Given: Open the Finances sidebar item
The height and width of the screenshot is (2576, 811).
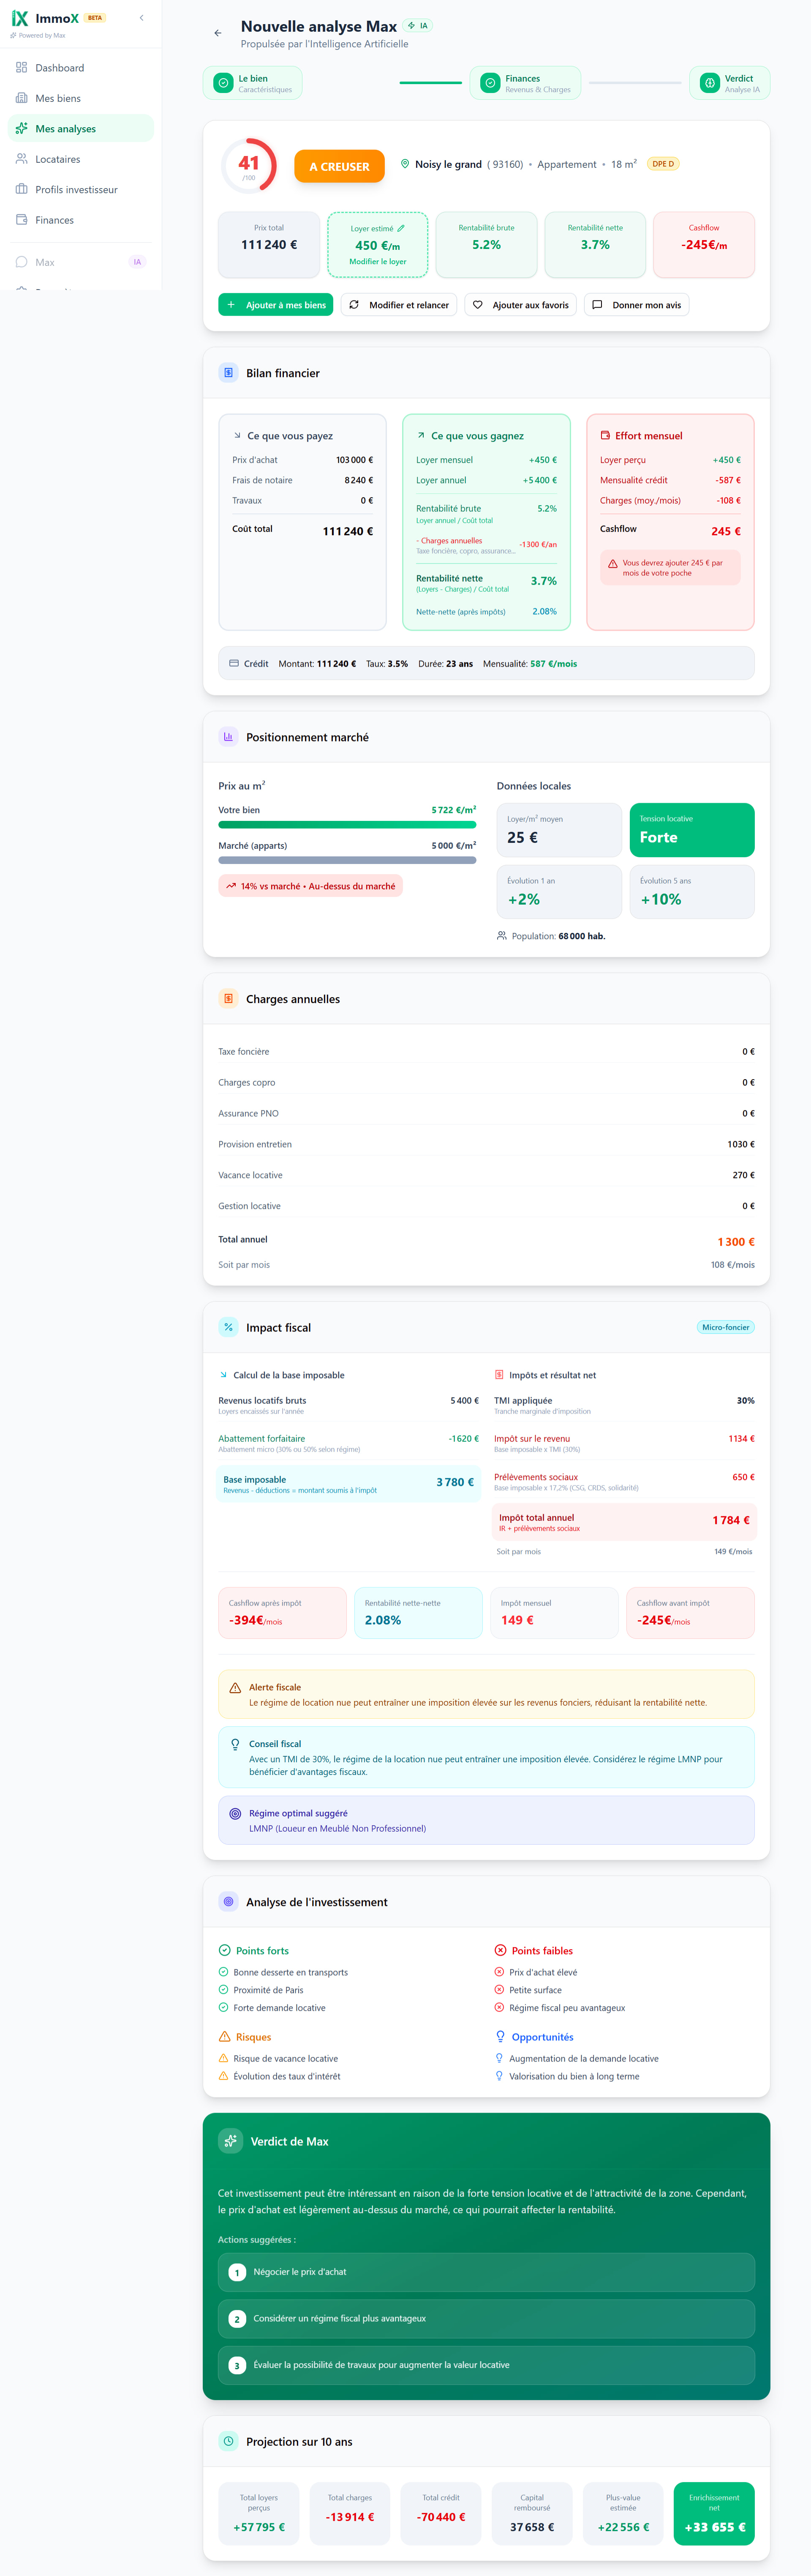Looking at the screenshot, I should pos(54,220).
